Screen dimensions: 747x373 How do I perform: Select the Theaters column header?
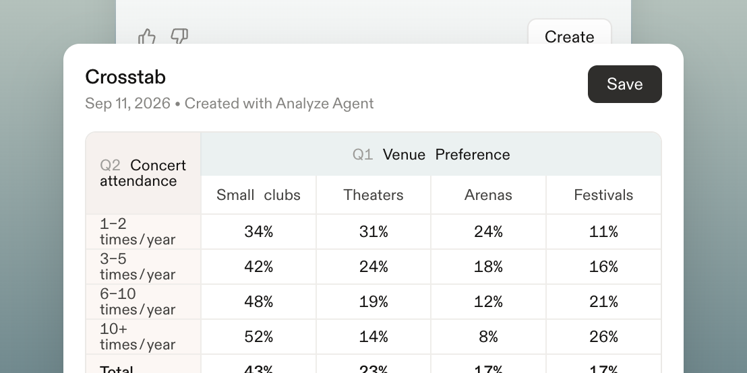(x=373, y=195)
